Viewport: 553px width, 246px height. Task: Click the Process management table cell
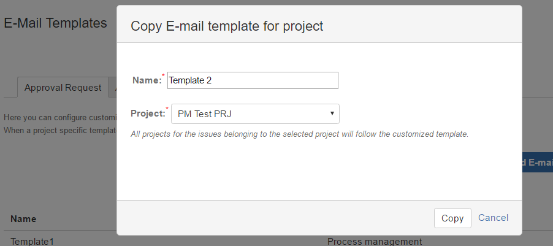(x=375, y=241)
